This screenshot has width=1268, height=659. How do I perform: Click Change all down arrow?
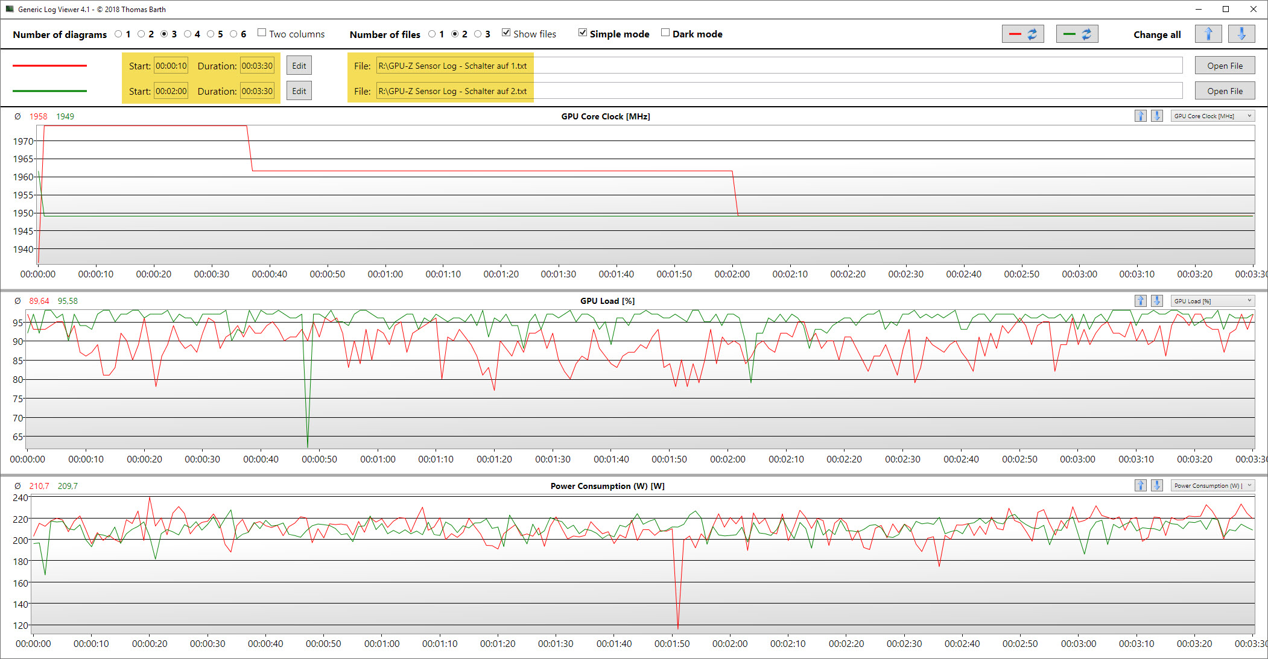pyautogui.click(x=1241, y=34)
